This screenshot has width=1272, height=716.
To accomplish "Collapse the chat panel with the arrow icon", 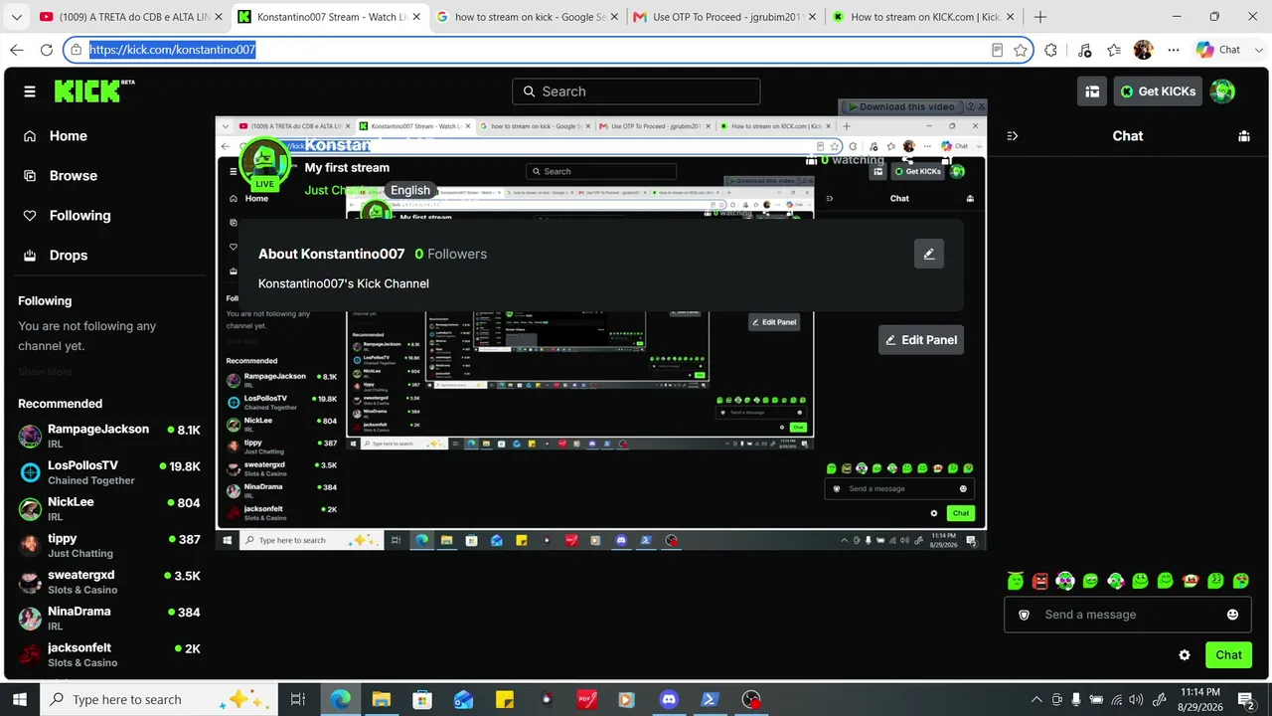I will 1013,136.
